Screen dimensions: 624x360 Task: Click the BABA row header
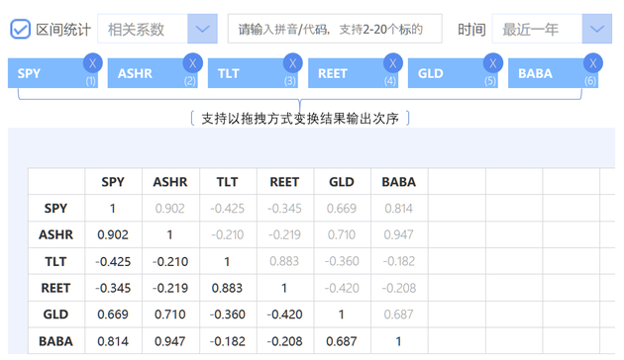[55, 341]
